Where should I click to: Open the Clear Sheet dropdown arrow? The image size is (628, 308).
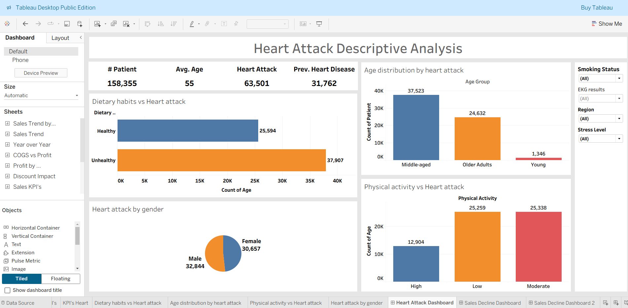coord(134,24)
